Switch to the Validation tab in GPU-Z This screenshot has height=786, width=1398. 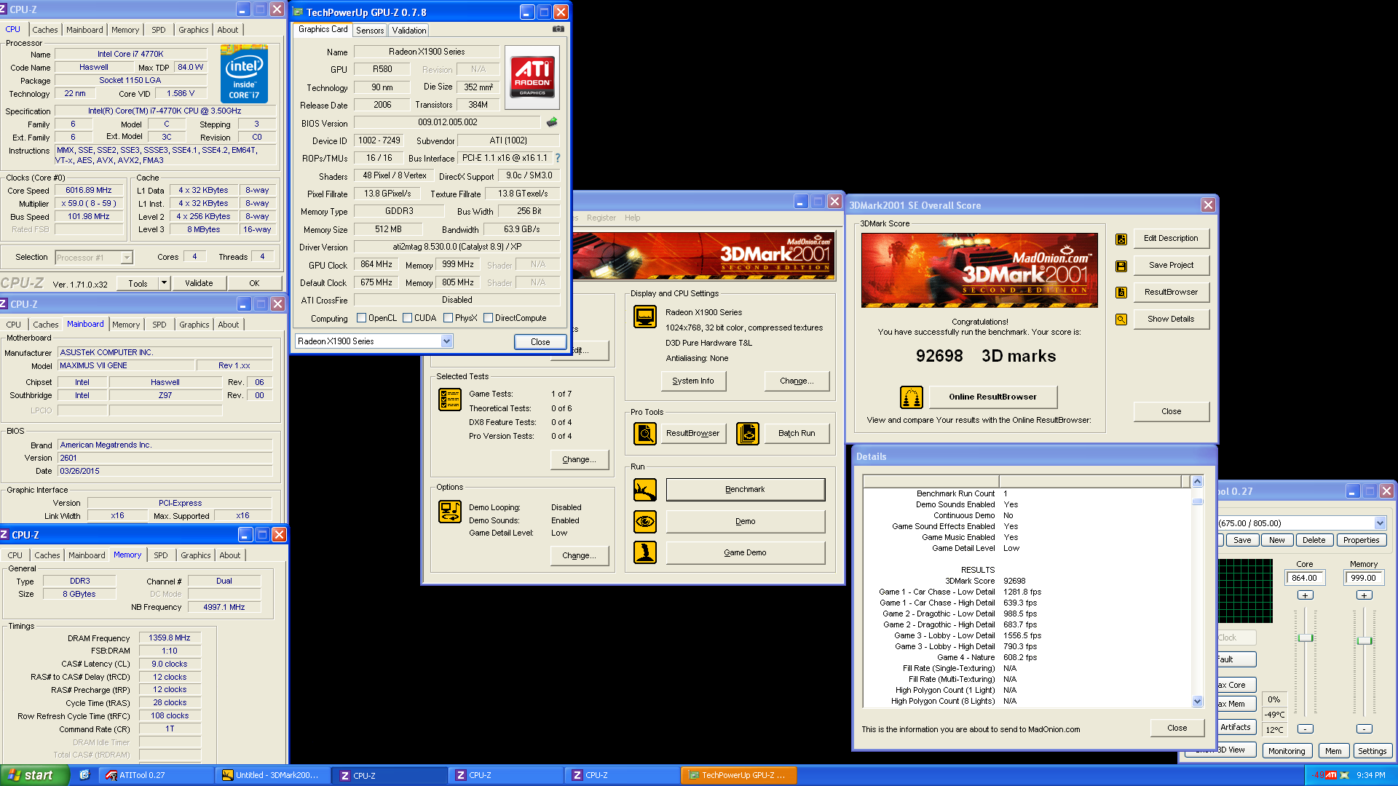click(x=409, y=31)
